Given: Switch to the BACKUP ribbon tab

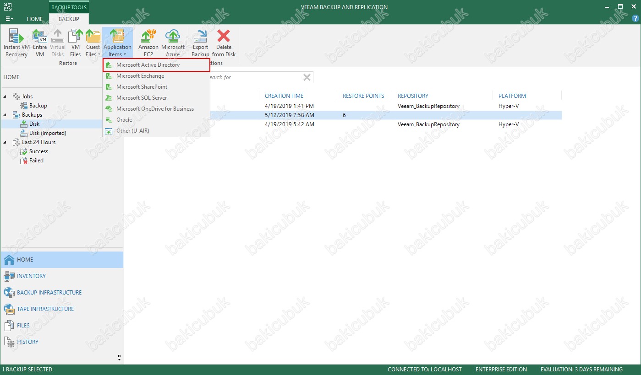Looking at the screenshot, I should (69, 19).
